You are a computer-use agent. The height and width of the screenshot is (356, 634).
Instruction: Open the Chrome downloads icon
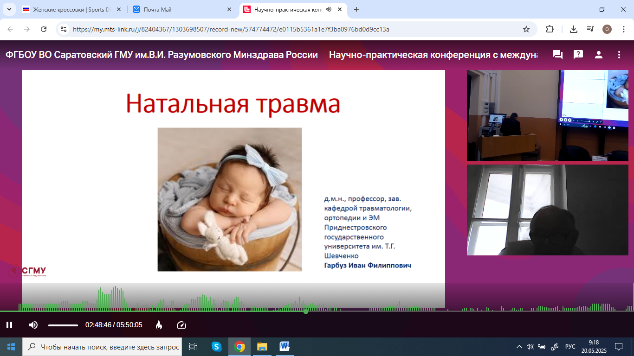click(x=574, y=29)
